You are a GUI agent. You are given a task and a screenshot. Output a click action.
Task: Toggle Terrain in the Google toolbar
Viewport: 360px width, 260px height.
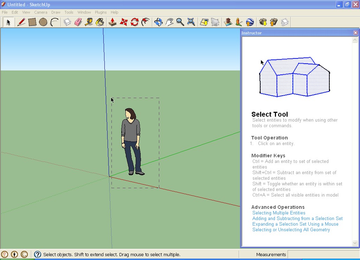pos(215,22)
